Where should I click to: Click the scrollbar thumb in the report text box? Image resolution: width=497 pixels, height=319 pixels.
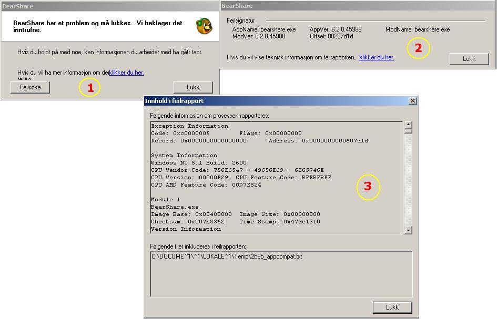[x=408, y=131]
